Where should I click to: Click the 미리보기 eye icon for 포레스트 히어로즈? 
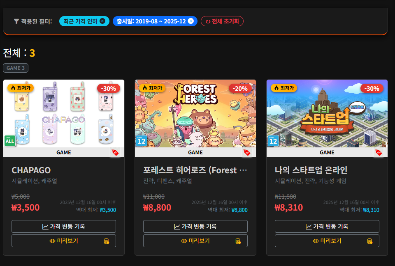click(184, 241)
